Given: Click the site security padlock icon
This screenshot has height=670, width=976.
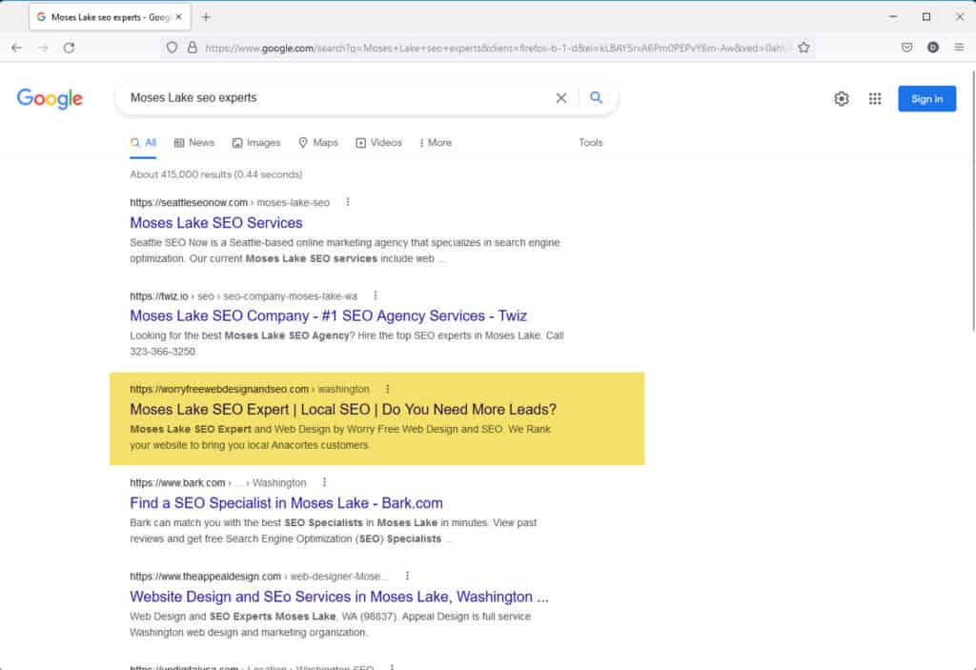Looking at the screenshot, I should [x=193, y=48].
